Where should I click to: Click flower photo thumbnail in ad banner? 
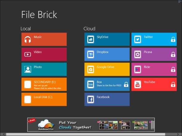coord(141,125)
